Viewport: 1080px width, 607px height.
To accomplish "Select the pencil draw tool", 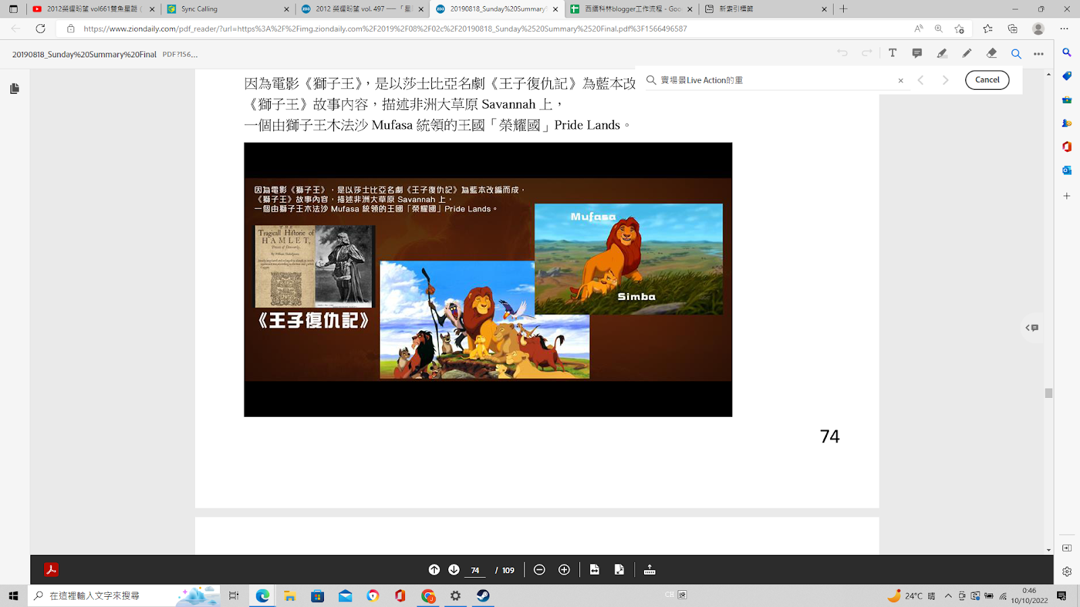I will point(967,53).
